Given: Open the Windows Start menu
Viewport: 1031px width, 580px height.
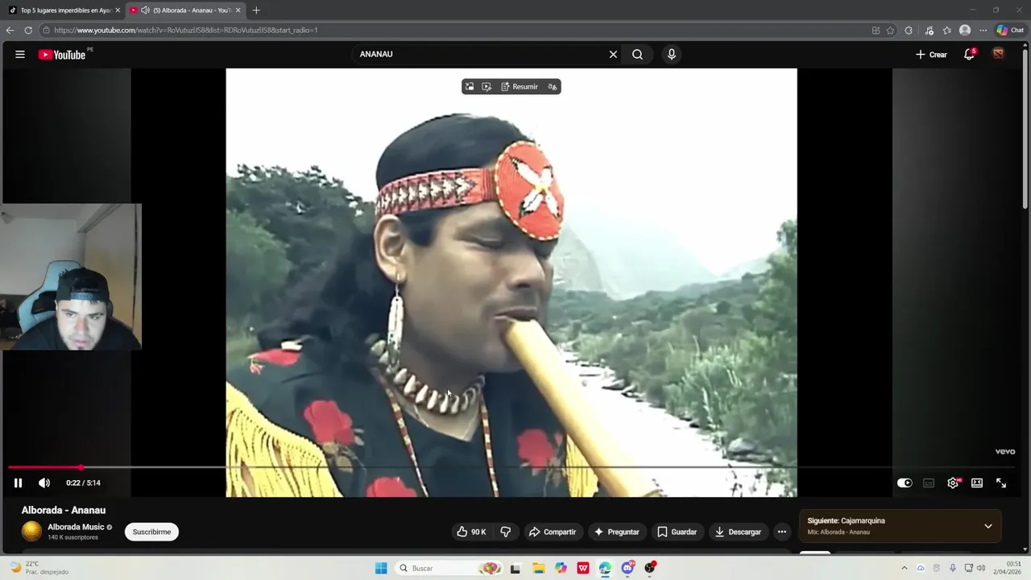Looking at the screenshot, I should (381, 568).
